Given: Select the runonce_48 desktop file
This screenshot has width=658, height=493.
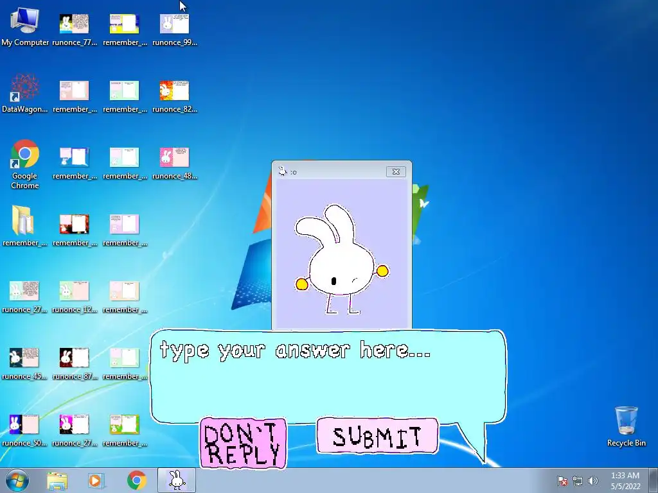Looking at the screenshot, I should pos(175,162).
